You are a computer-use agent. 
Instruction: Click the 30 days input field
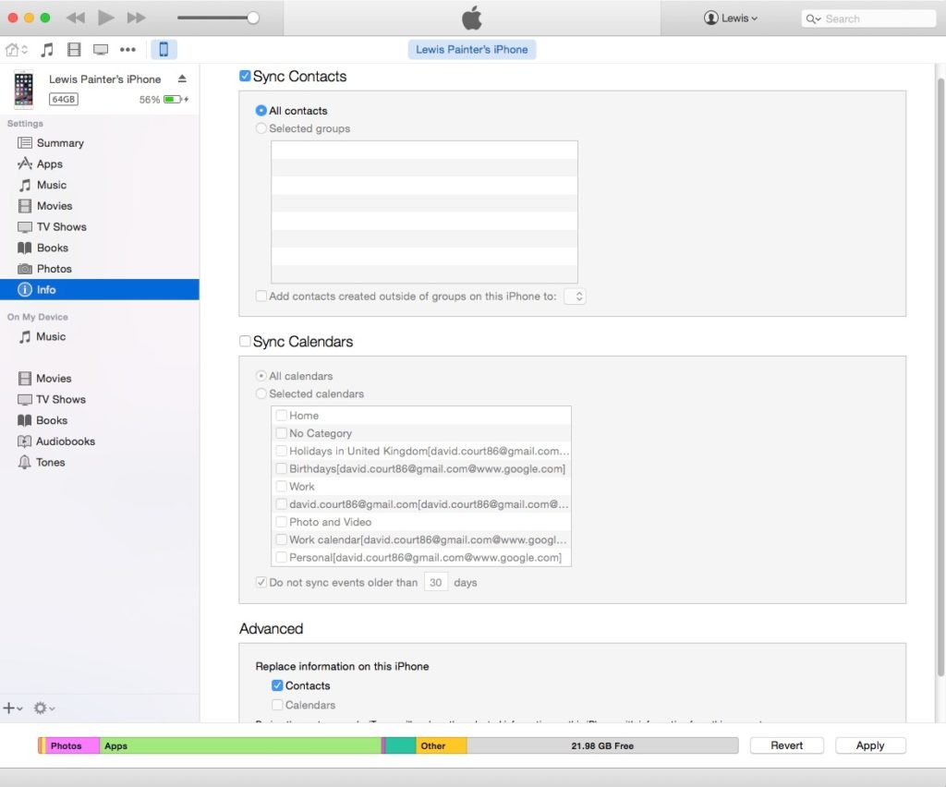[436, 583]
